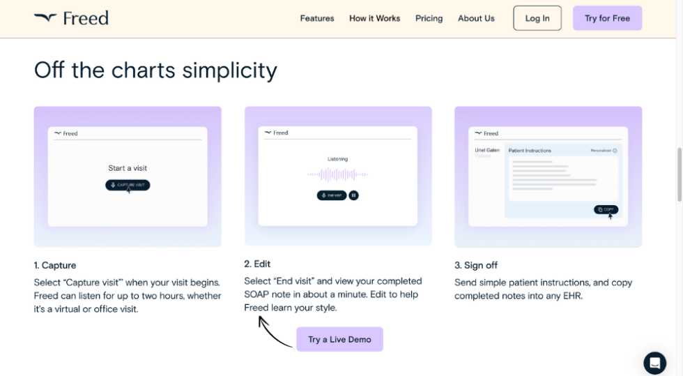The width and height of the screenshot is (683, 376).
Task: Open the chat support widget
Action: (654, 363)
